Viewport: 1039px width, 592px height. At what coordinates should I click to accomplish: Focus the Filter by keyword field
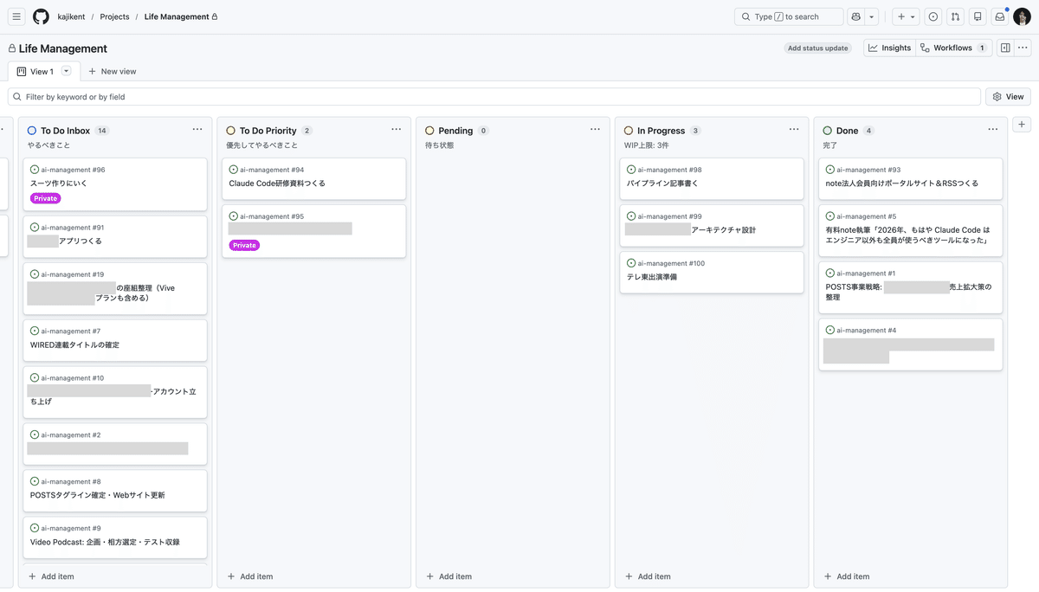coord(494,97)
